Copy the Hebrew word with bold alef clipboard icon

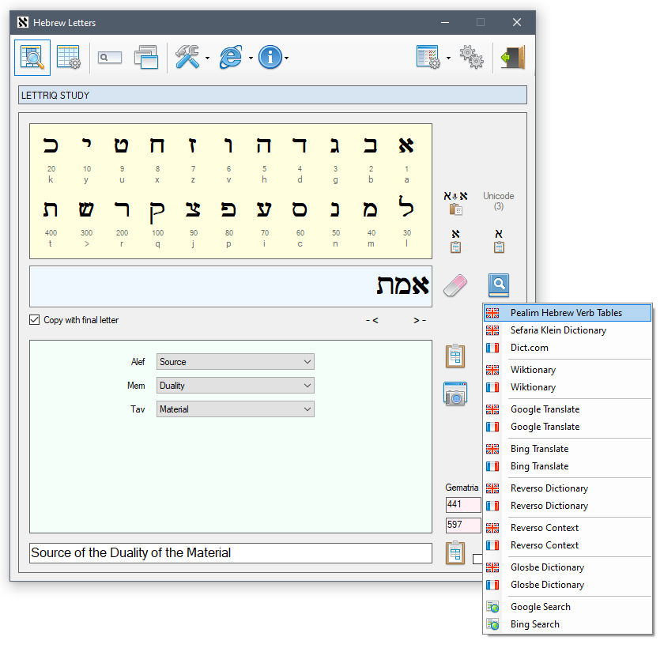pyautogui.click(x=455, y=241)
